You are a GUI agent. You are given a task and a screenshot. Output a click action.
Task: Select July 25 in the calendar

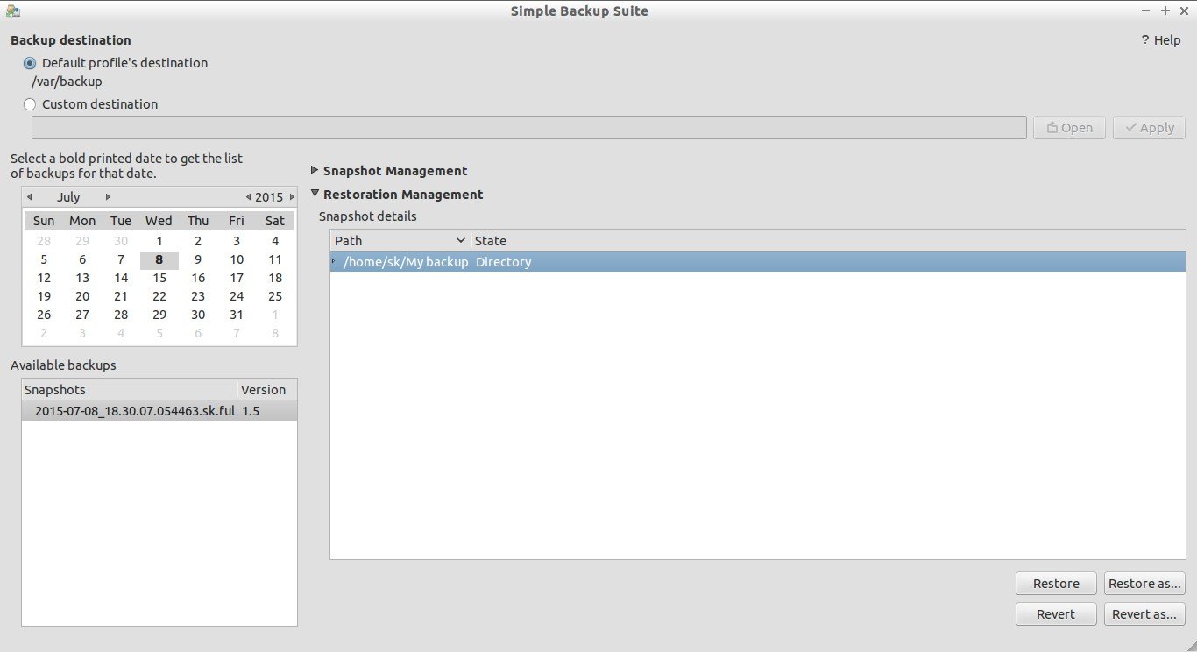coord(275,296)
